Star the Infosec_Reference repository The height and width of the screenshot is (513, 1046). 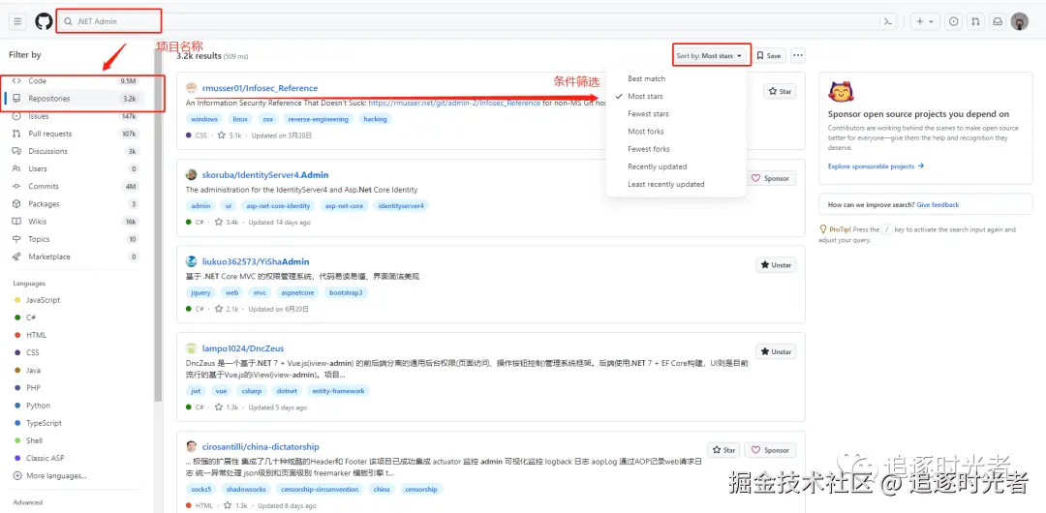coord(780,91)
